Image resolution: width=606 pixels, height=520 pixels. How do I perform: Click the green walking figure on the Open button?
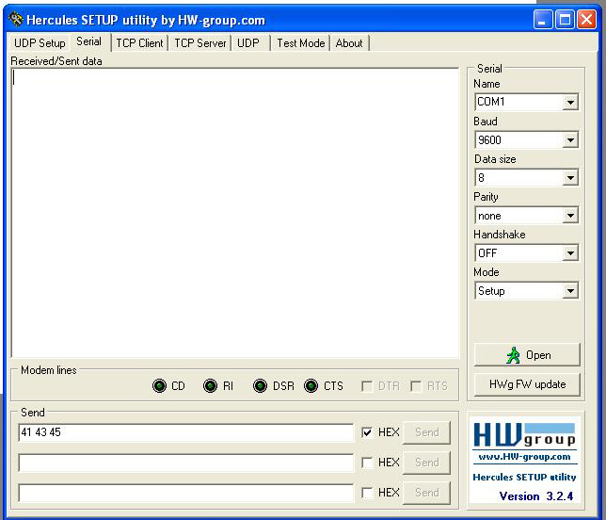point(513,355)
